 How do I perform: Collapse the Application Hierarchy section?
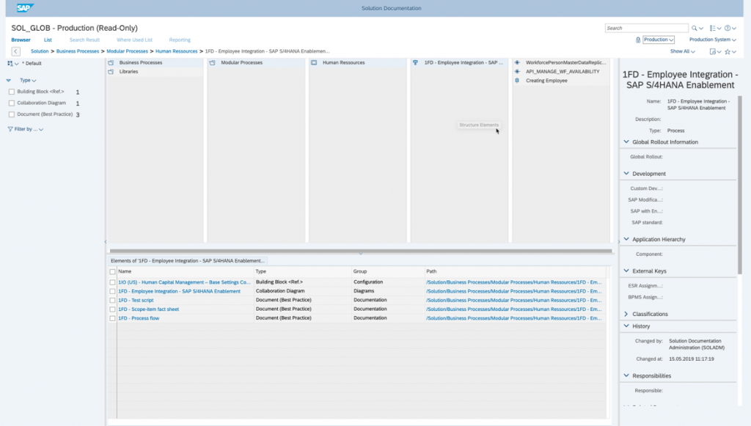coord(626,239)
